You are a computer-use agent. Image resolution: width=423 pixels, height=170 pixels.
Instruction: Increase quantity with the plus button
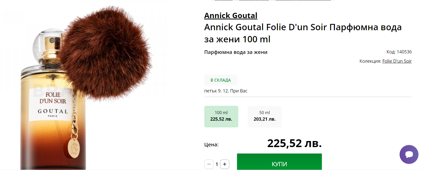[x=225, y=164]
